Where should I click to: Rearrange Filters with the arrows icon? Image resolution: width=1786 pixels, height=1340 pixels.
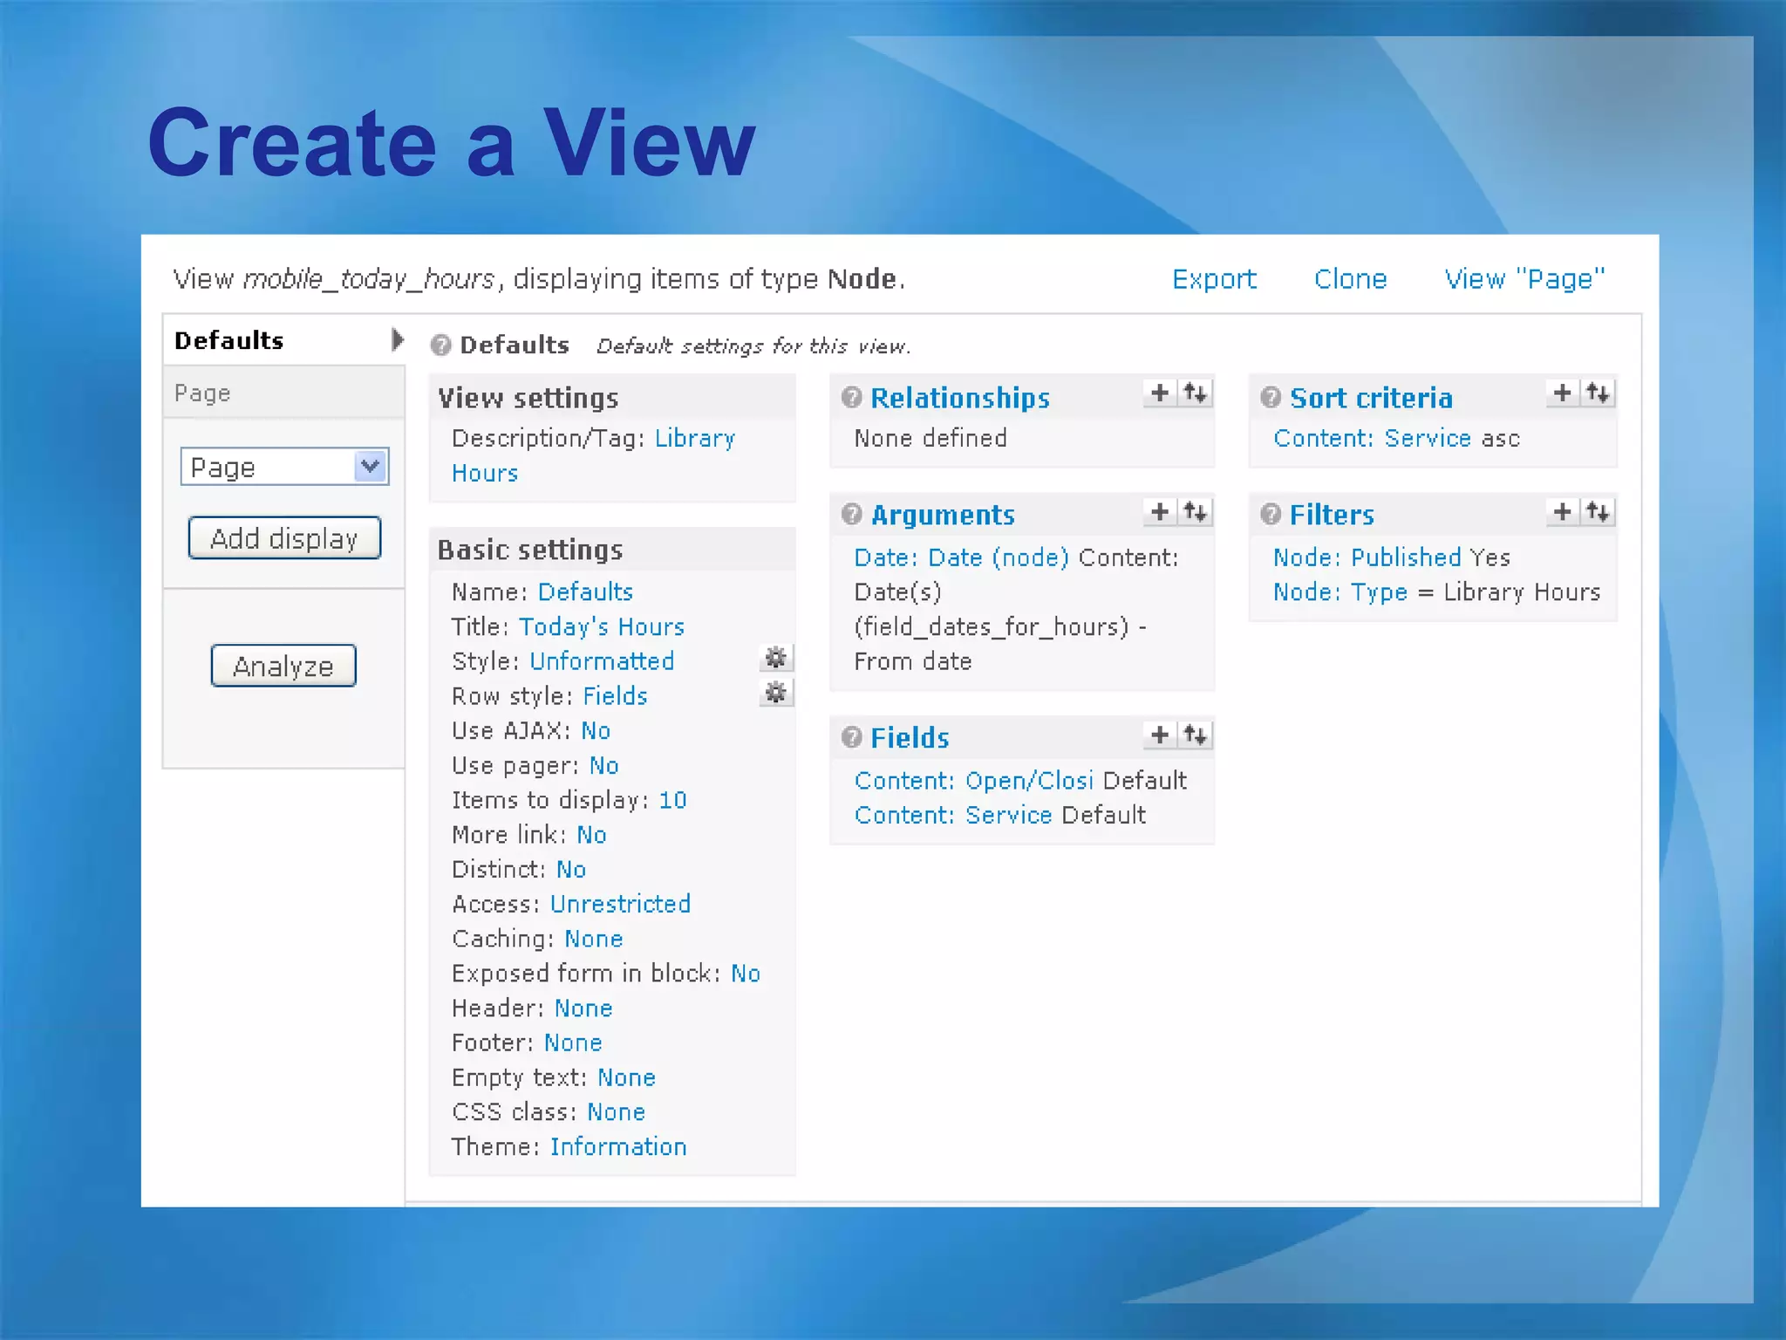1599,511
